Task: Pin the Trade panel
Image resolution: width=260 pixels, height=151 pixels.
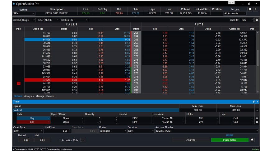Action: [257, 101]
